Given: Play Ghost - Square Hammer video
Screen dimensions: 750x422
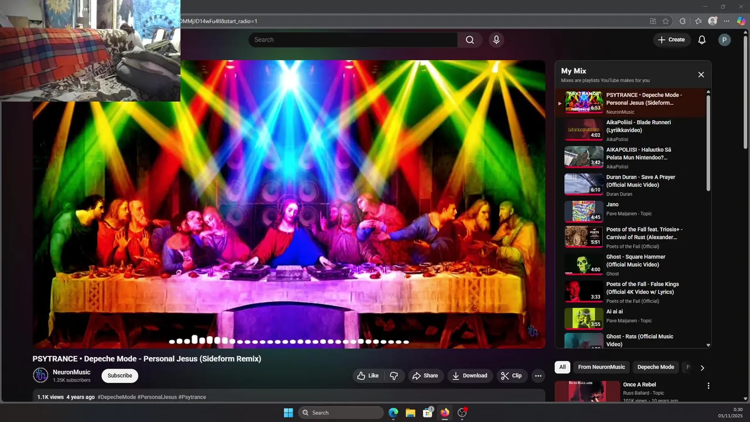Looking at the screenshot, I should point(631,265).
